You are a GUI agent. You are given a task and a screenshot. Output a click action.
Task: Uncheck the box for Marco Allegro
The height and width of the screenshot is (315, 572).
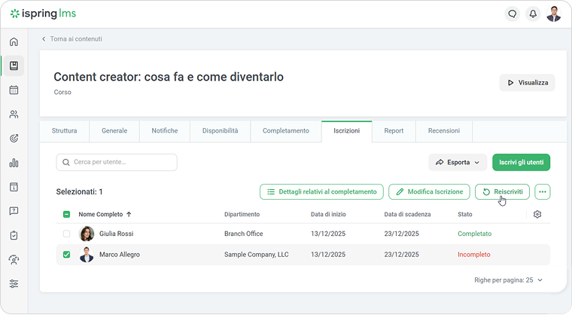[66, 255]
